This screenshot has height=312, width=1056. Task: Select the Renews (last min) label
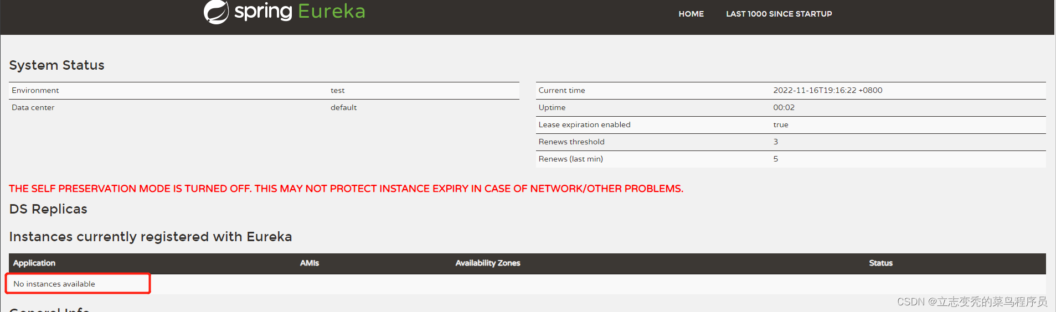tap(570, 159)
